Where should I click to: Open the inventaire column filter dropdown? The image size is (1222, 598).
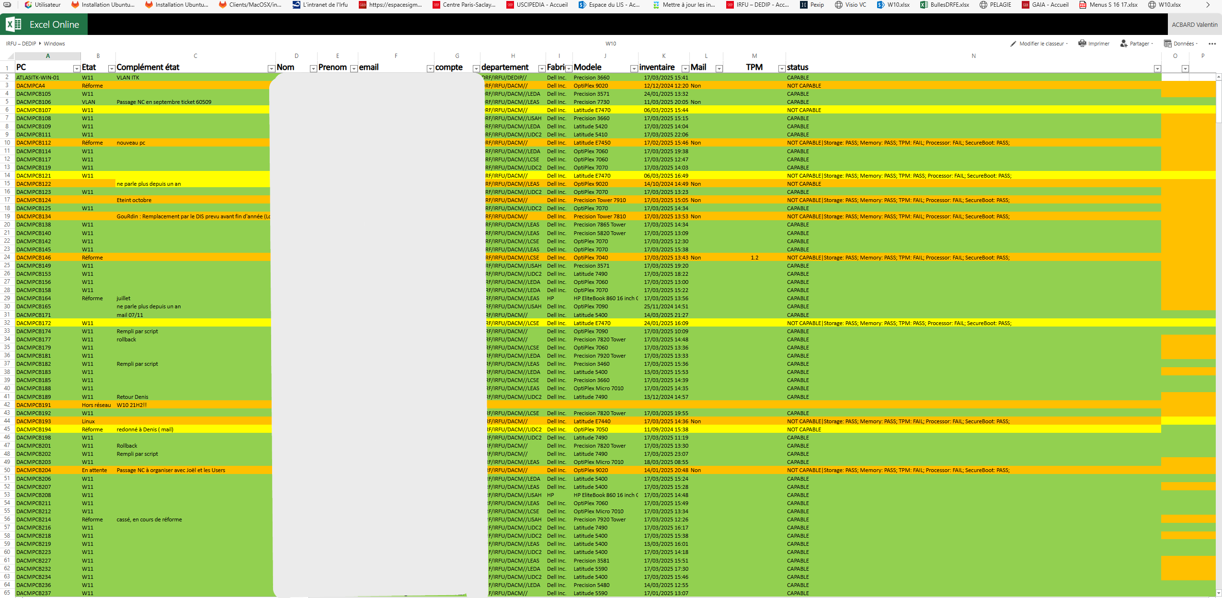point(685,69)
